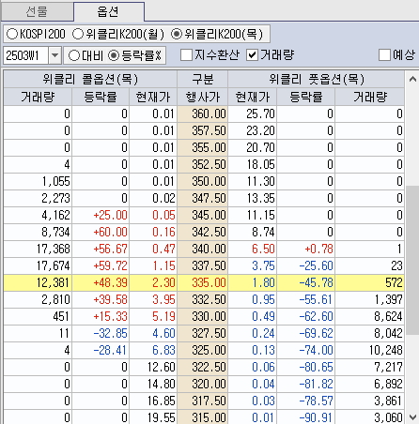
Task: Click the 구분 column header
Action: (203, 79)
